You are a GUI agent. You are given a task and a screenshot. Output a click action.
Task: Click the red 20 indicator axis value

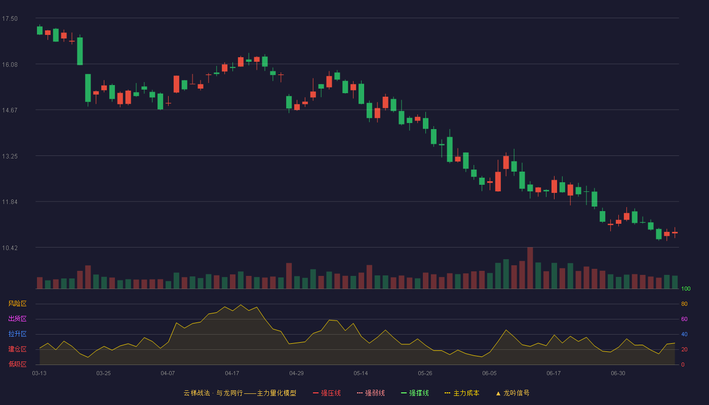point(684,349)
